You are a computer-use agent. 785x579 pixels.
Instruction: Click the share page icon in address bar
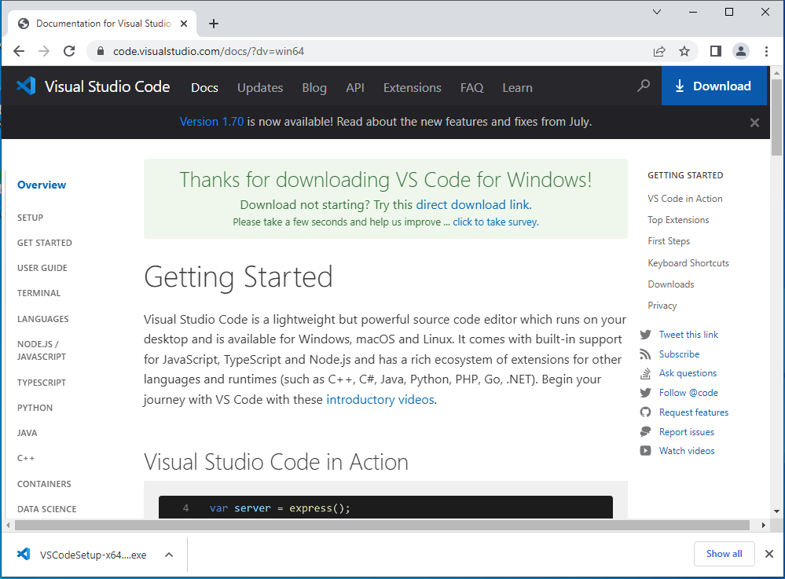(659, 51)
